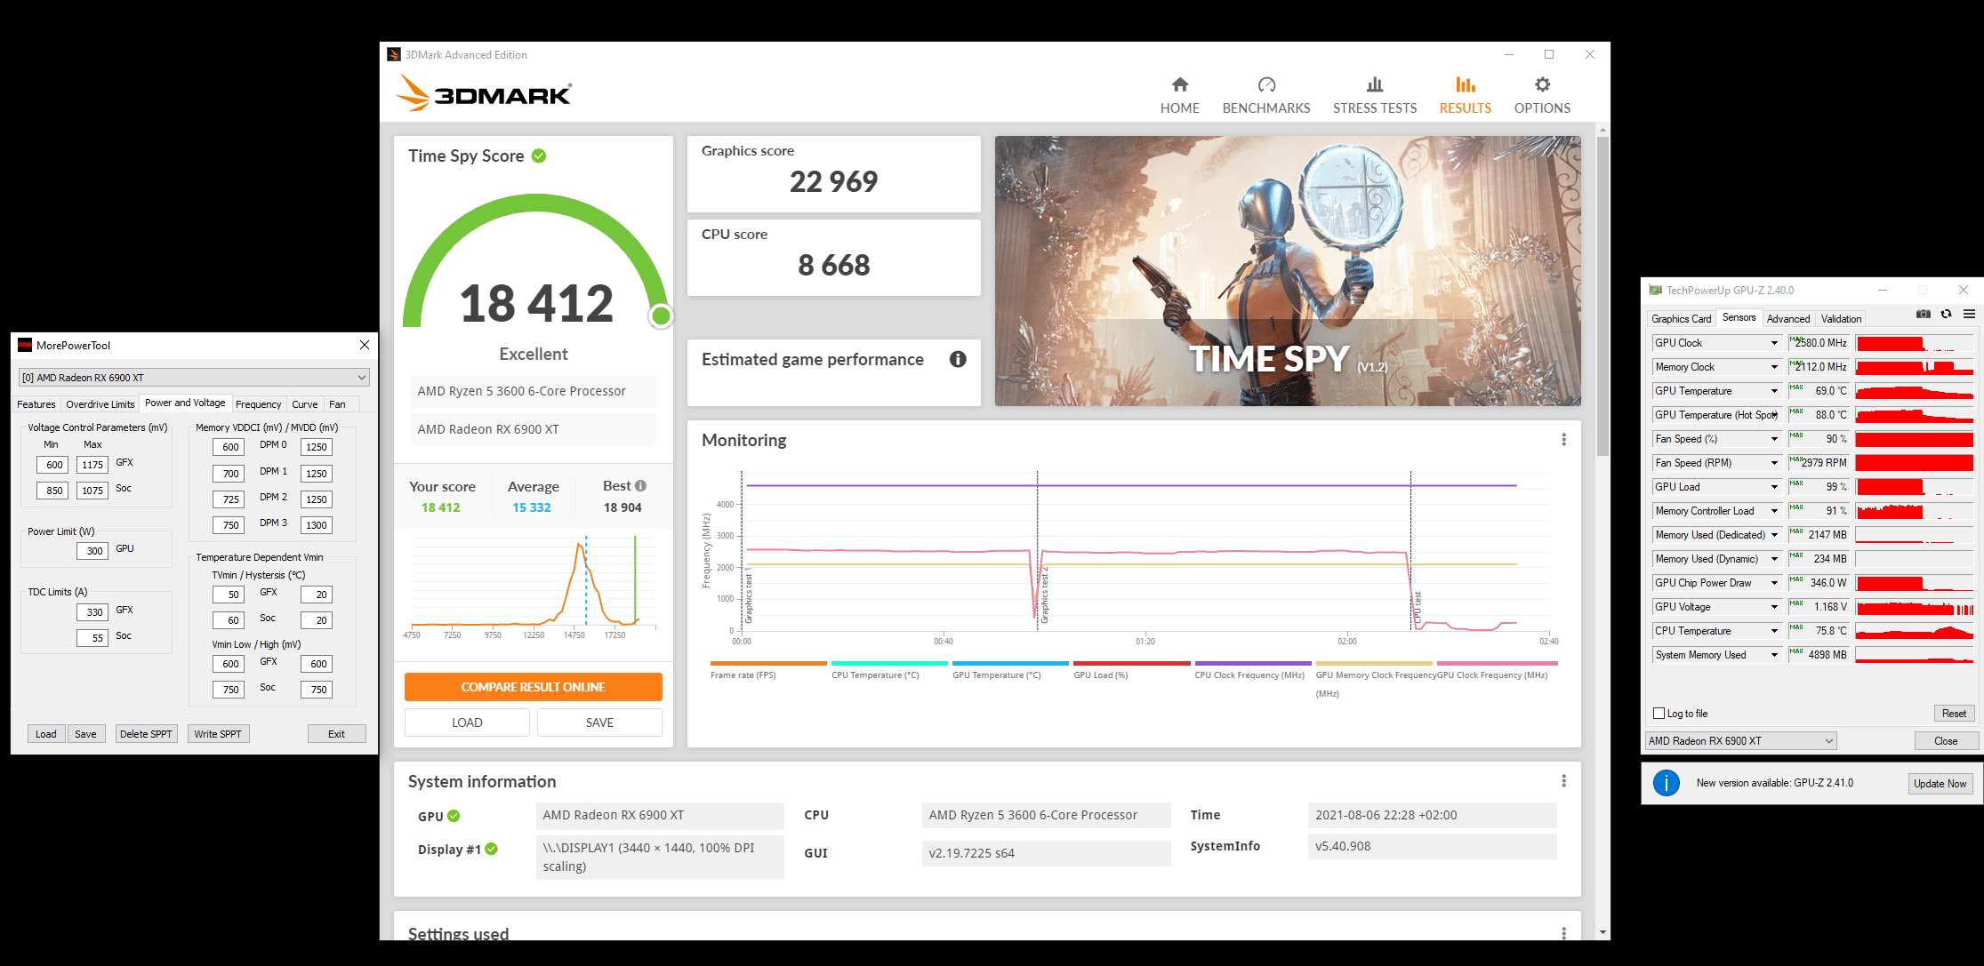This screenshot has width=1984, height=966.
Task: Click the Reset button in GPU-Z
Action: [1954, 714]
